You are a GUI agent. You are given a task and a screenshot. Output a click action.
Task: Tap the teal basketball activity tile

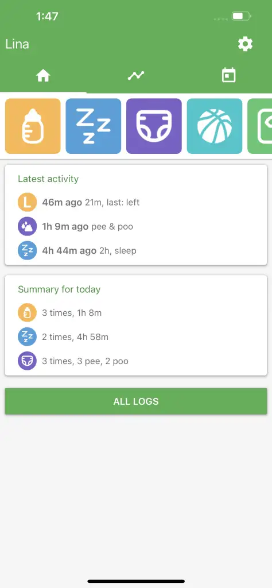215,126
